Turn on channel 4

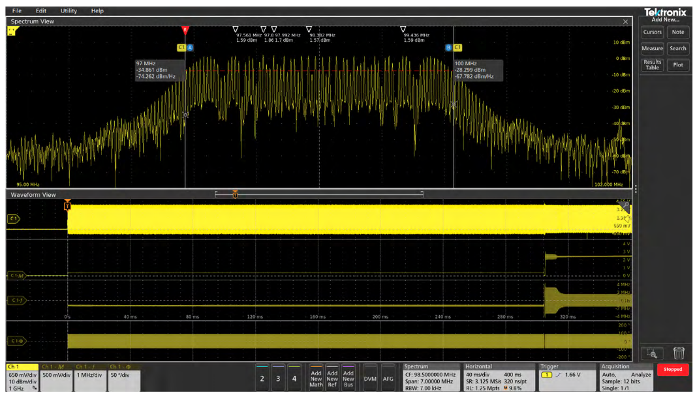(x=294, y=378)
